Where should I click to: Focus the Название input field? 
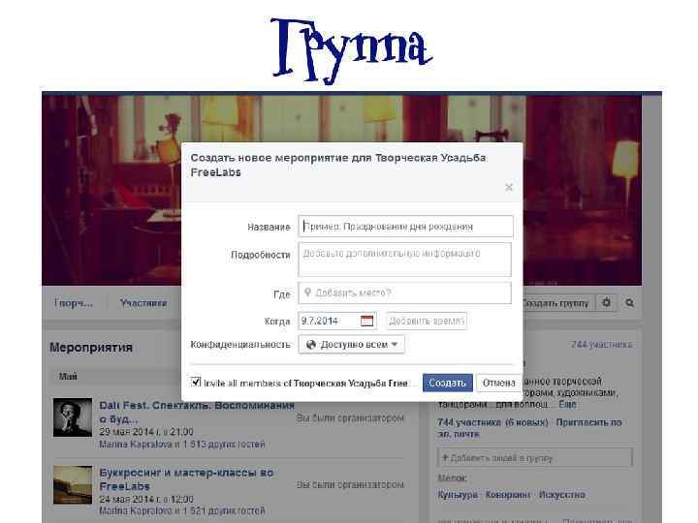(x=405, y=227)
